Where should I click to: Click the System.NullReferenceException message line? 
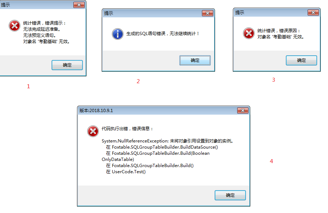click(x=167, y=141)
